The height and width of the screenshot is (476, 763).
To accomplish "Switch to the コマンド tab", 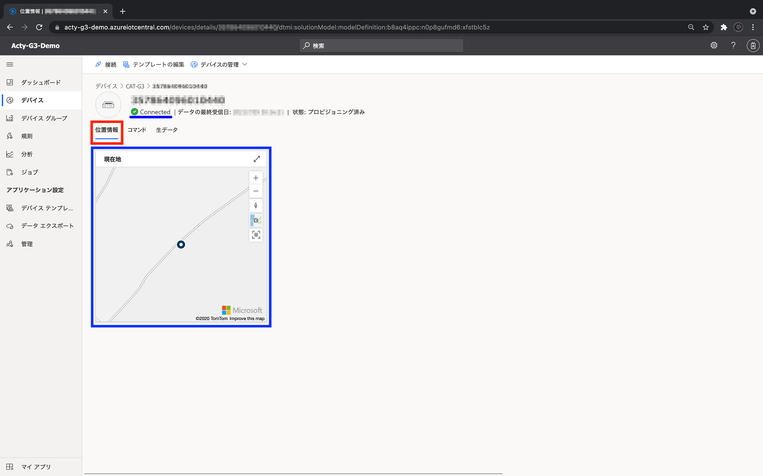I will (137, 130).
